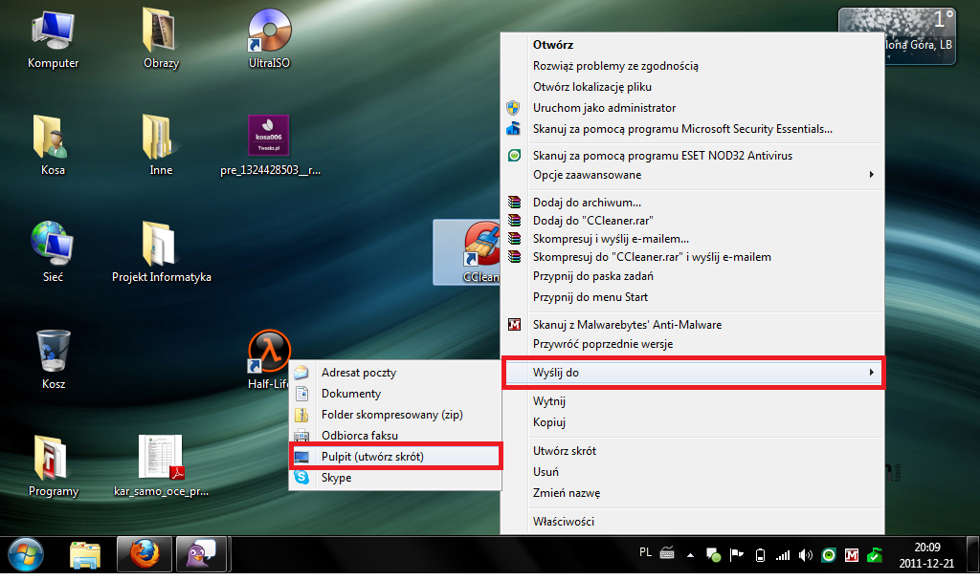The width and height of the screenshot is (980, 580).
Task: Choose Rozwiąż problemy ze zgodnością
Action: pos(693,66)
